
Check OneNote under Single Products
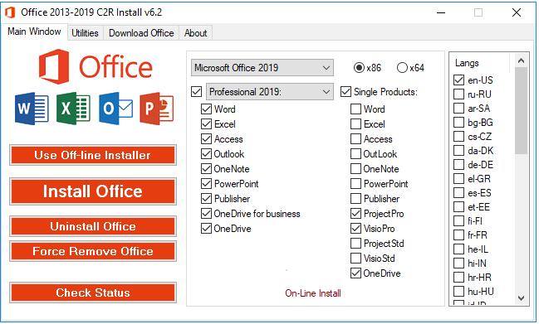[x=355, y=169]
